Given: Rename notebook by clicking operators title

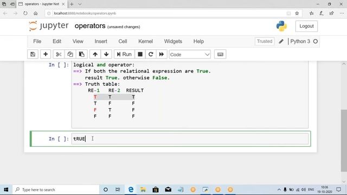Looking at the screenshot, I should pos(90,26).
